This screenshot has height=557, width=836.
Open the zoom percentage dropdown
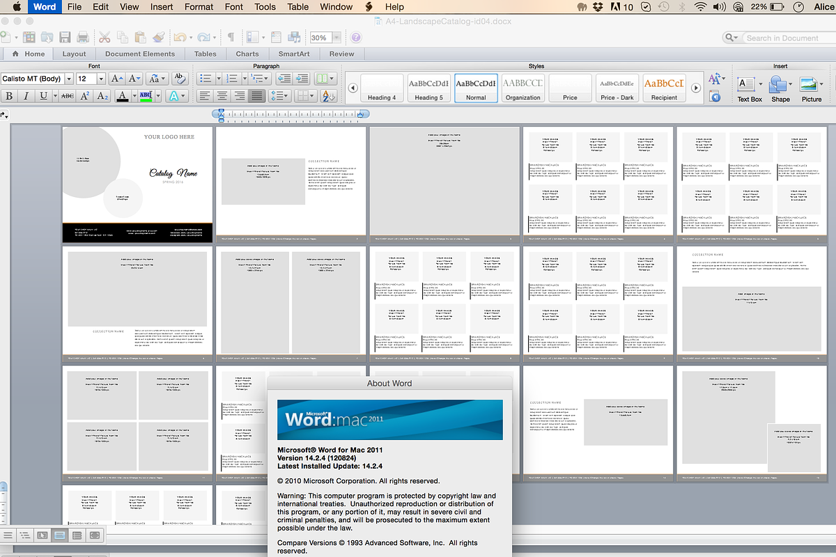(x=336, y=38)
